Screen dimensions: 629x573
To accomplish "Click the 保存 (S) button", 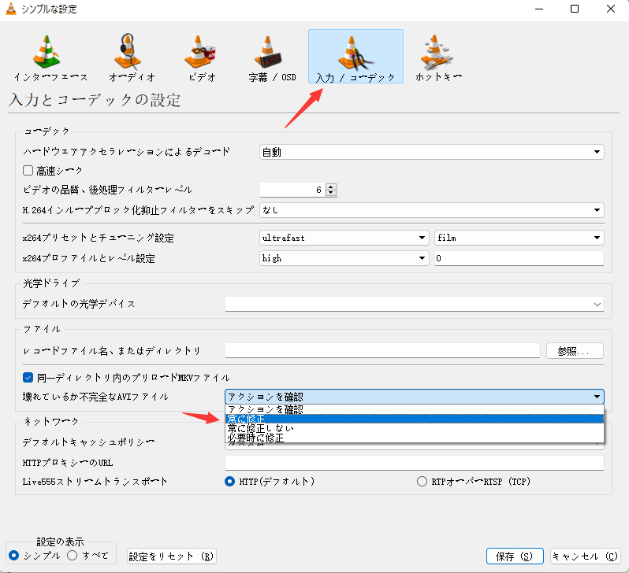I will point(515,556).
